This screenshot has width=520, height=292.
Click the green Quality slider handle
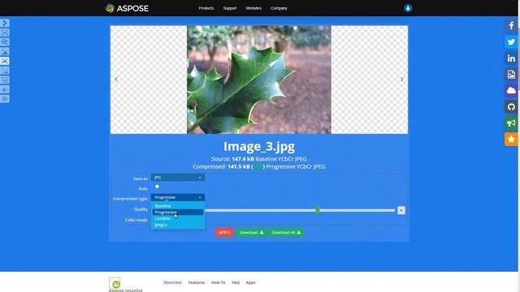click(318, 210)
